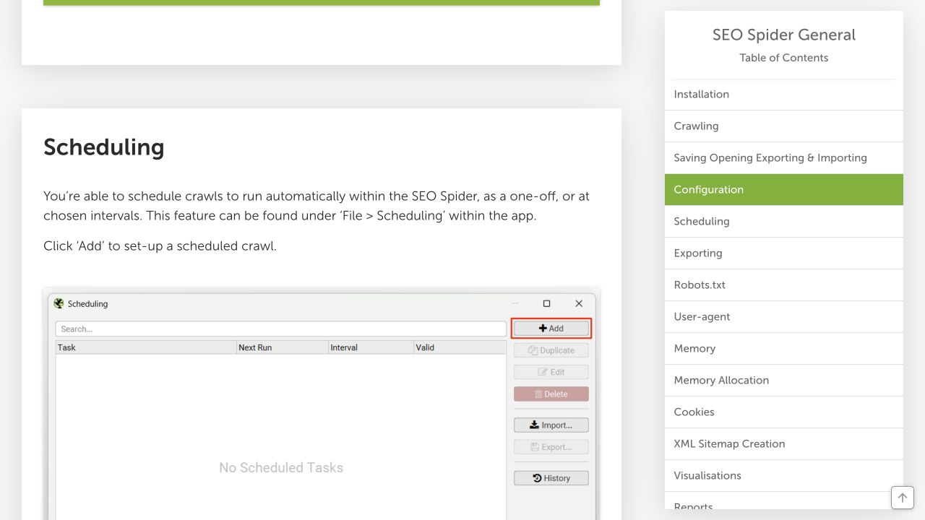Screen dimensions: 925x520
Task: Open the XML Sitemap Creation link
Action: coord(784,444)
